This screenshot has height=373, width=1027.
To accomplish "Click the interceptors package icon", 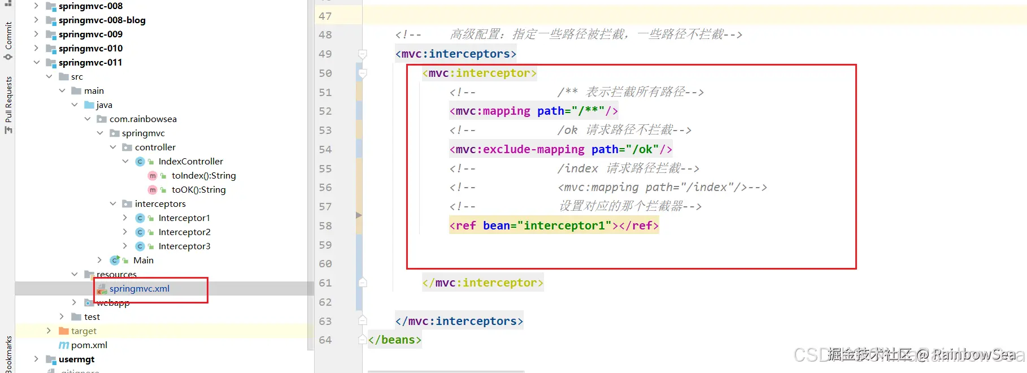I will [127, 204].
